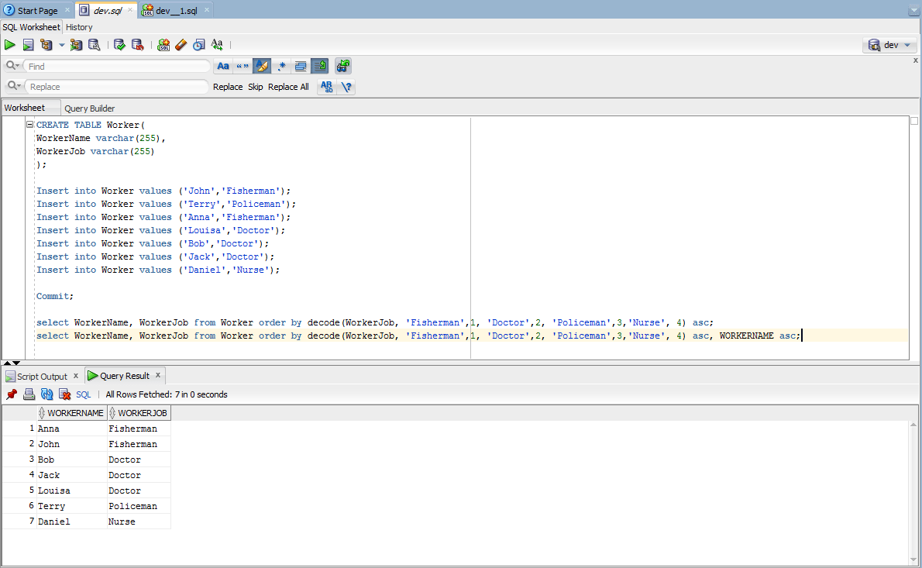Screen dimensions: 922x568
Task: Open the Explain Plan dropdown arrow
Action: 61,44
